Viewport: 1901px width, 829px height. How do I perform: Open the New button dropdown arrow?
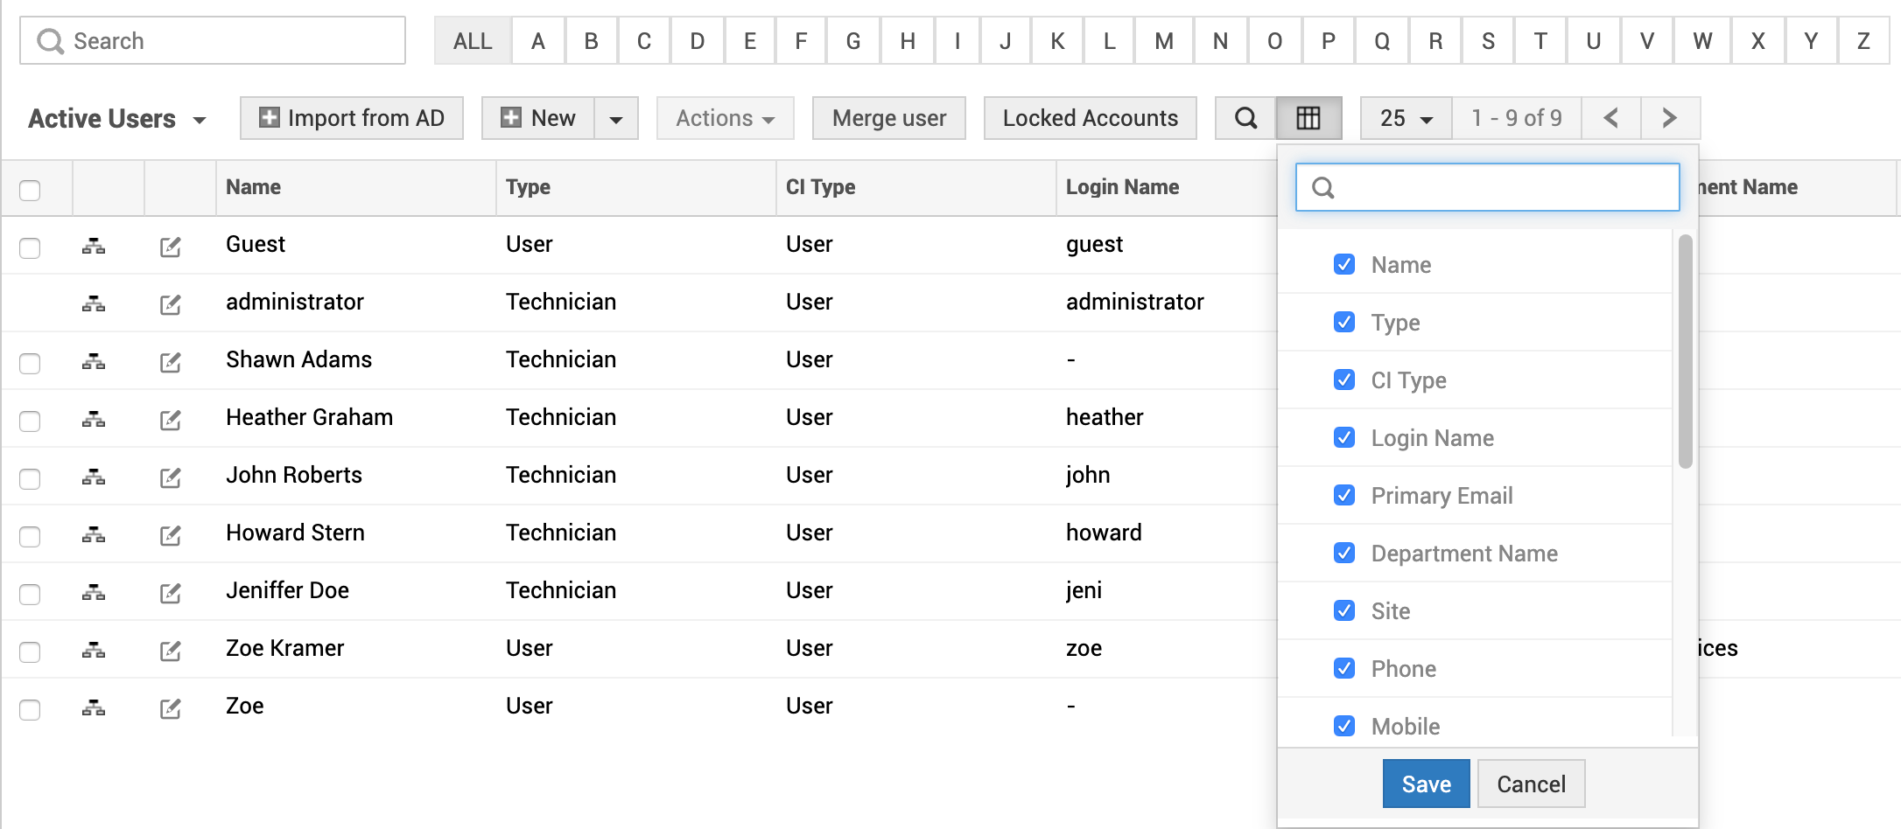(616, 119)
